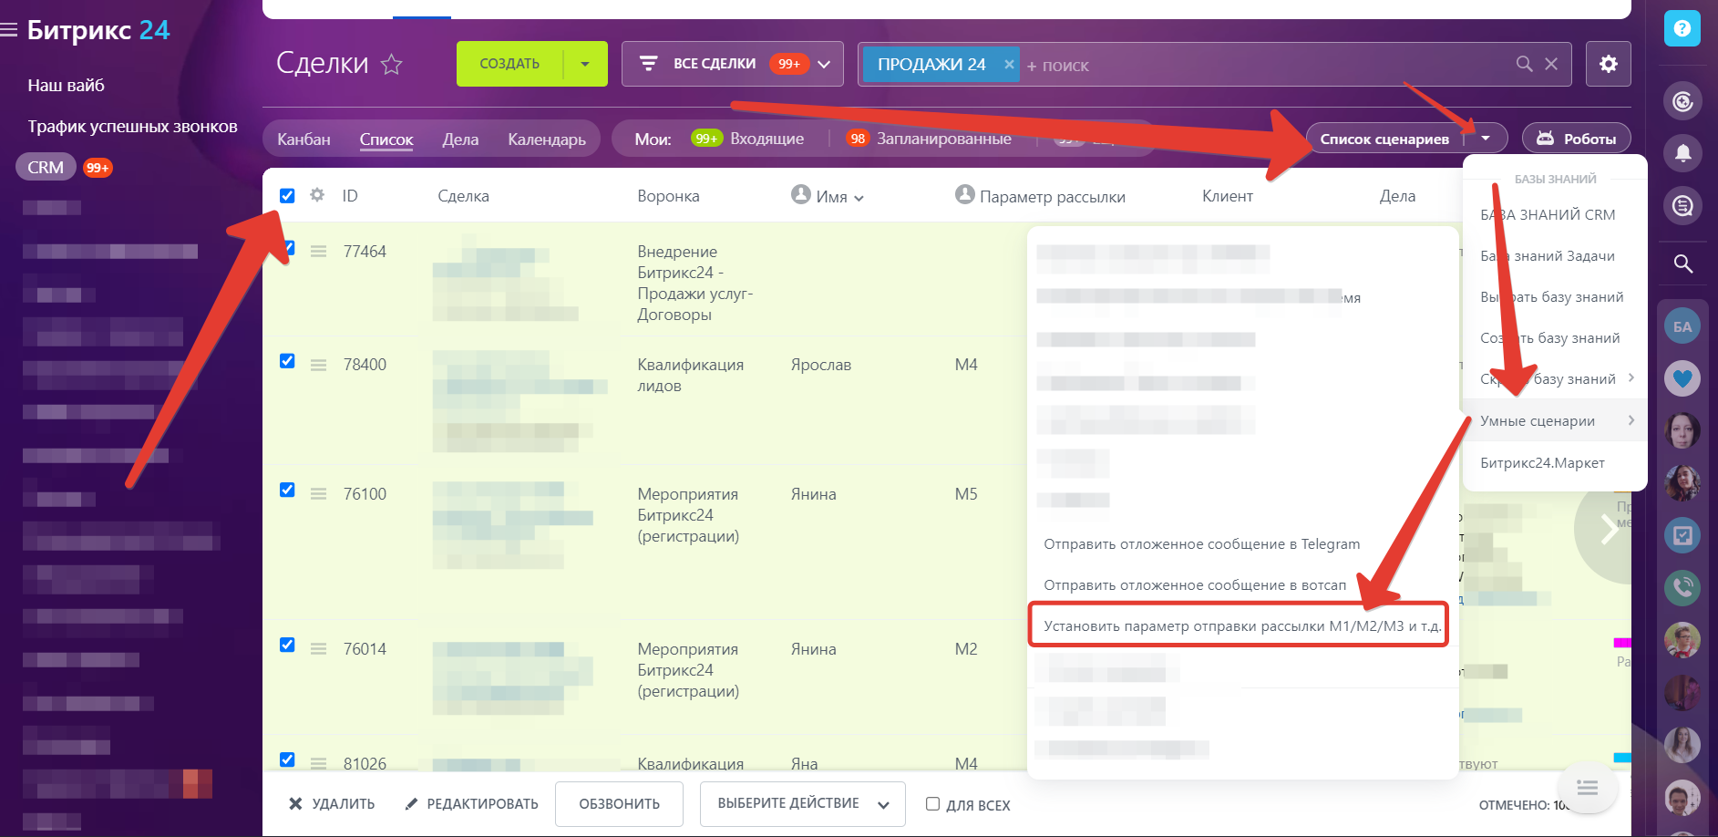The height and width of the screenshot is (837, 1718).
Task: Select Установить параметр отправки рассылки scenario
Action: pyautogui.click(x=1241, y=626)
